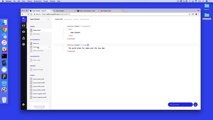Image resolution: width=213 pixels, height=120 pixels.
Task: Open the three-dot menu next to style.css
Action: pos(49,47)
